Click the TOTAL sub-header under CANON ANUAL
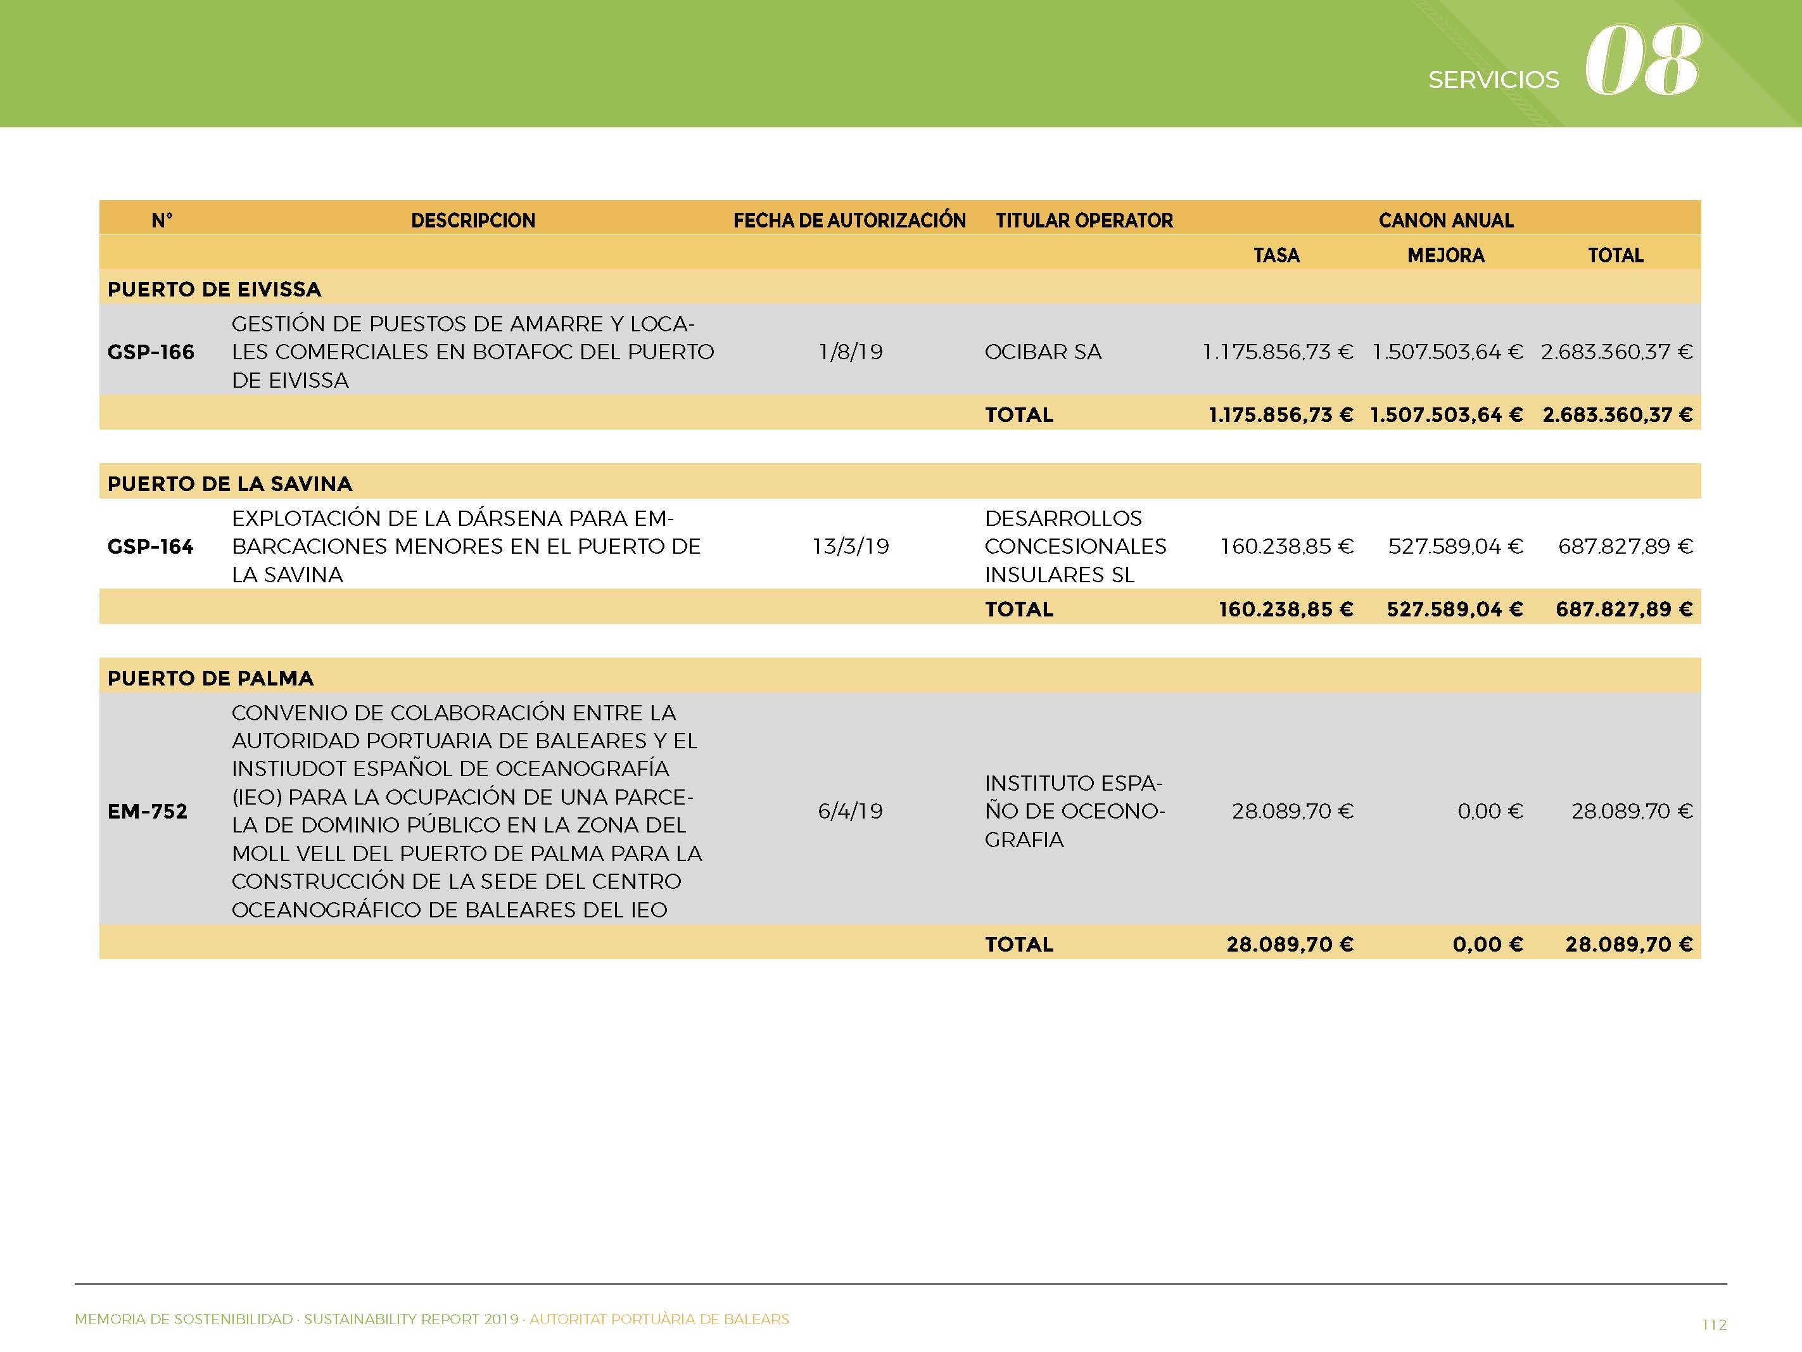1802x1352 pixels. [x=1615, y=255]
